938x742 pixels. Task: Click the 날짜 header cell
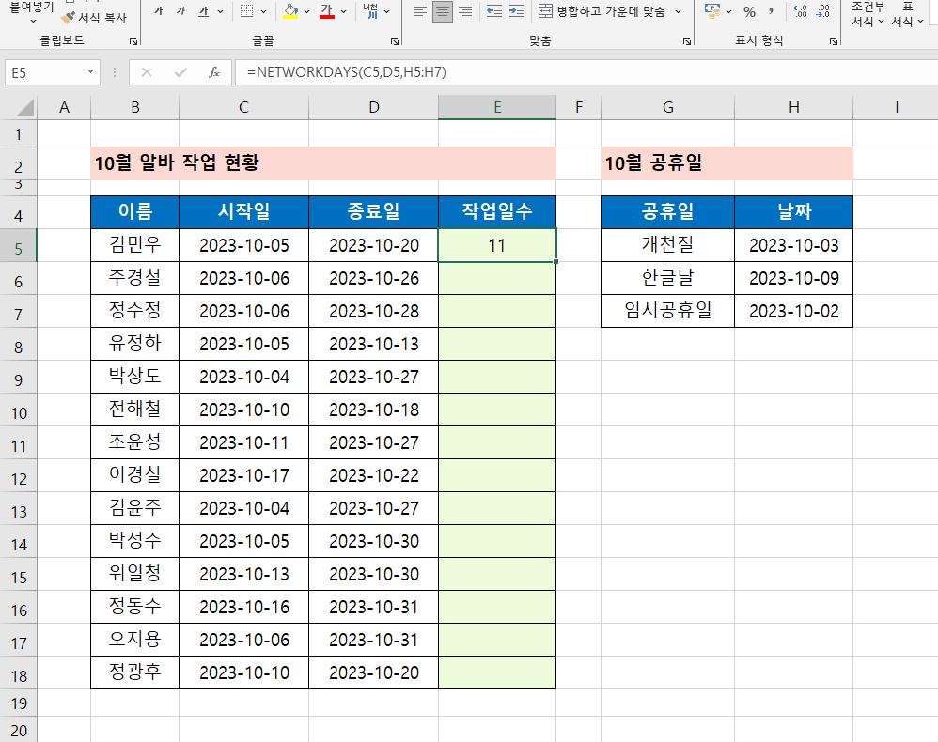click(794, 211)
